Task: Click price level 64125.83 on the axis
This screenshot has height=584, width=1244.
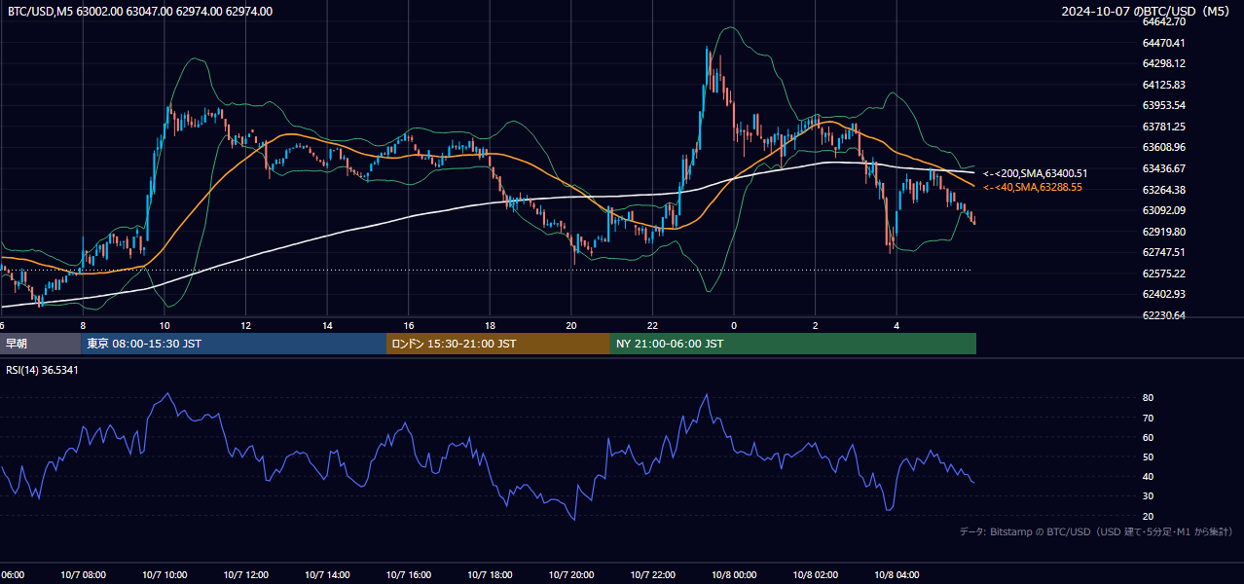Action: pos(1163,85)
